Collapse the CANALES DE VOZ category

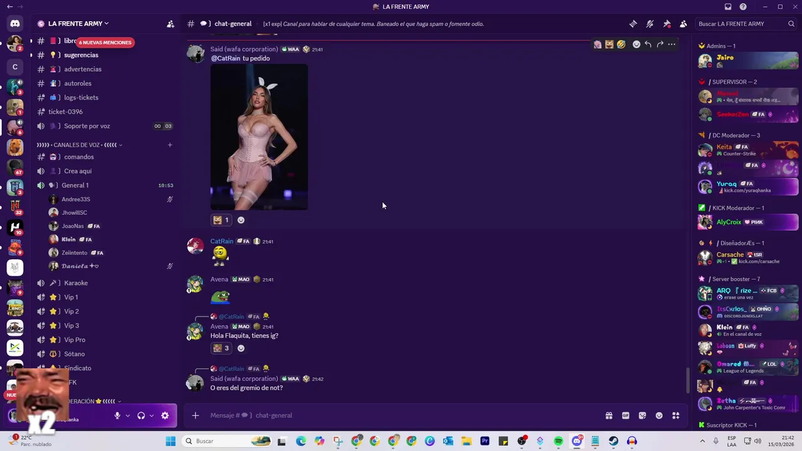point(79,145)
